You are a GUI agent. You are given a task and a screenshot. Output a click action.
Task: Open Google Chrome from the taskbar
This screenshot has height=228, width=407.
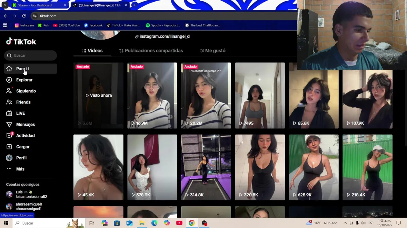tap(192, 223)
